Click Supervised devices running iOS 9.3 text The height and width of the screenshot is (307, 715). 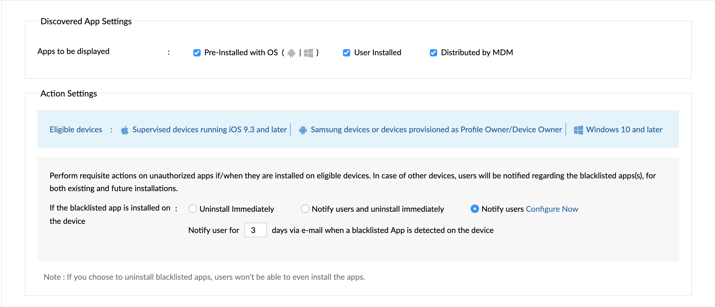click(x=209, y=130)
